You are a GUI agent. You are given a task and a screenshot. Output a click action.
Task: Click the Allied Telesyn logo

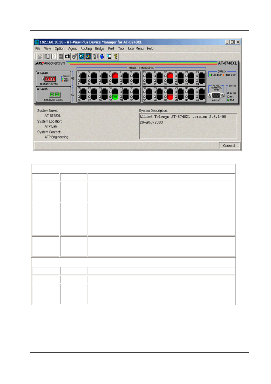(50, 63)
